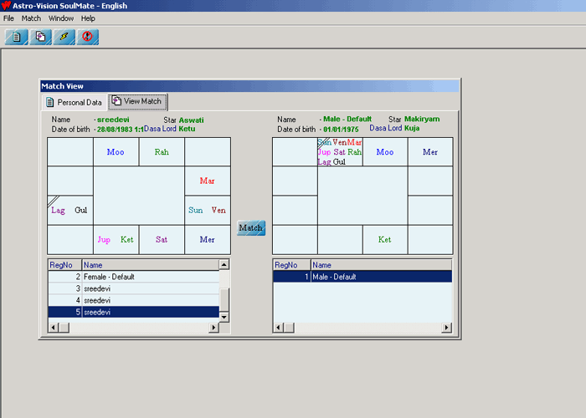Click the Mer cell in the left chart
This screenshot has width=586, height=418.
(208, 240)
